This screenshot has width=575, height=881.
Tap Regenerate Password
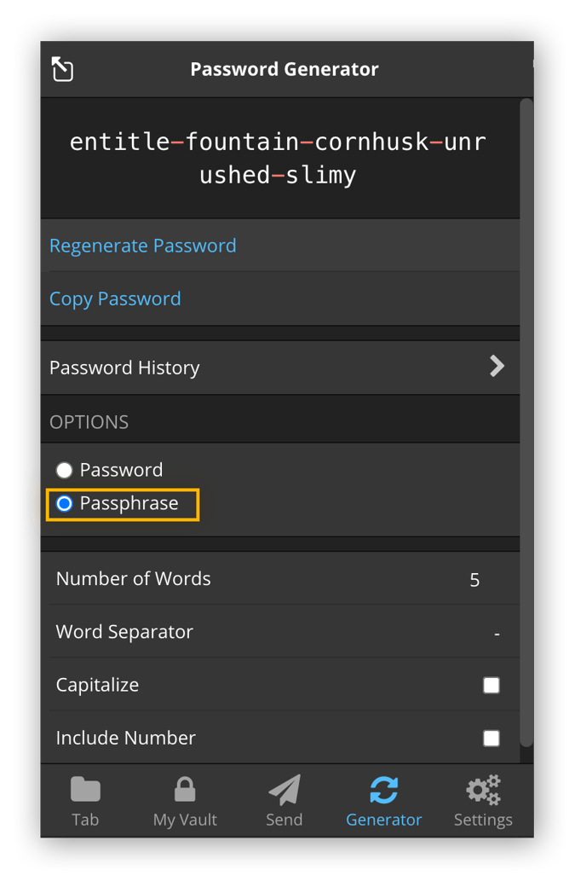[143, 246]
